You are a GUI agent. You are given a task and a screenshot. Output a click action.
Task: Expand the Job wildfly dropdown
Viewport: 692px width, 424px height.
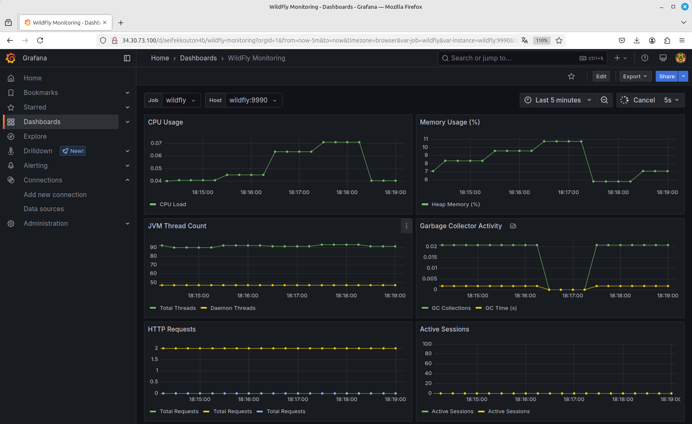[181, 100]
